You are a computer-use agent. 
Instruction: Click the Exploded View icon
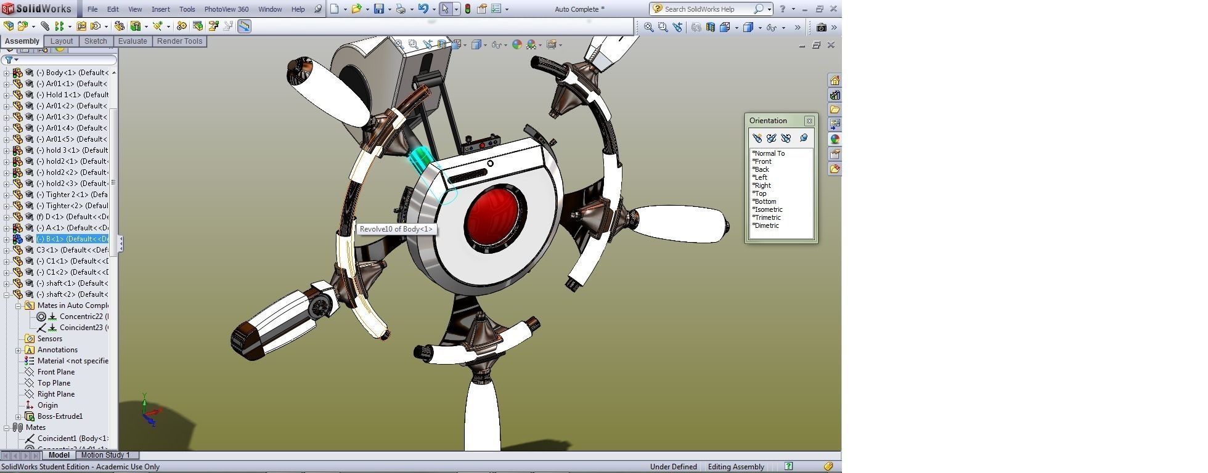214,26
